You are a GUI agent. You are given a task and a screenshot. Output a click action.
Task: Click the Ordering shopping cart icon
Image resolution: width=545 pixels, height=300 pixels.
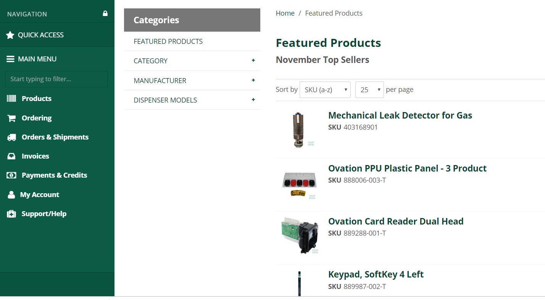[x=11, y=118]
